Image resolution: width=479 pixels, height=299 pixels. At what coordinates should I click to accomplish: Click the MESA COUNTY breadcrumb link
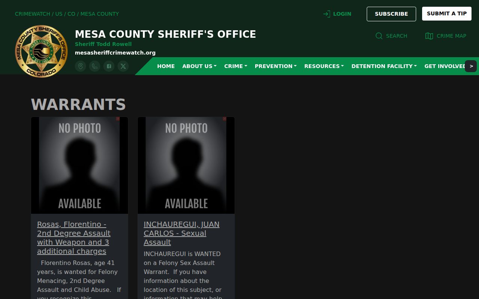100,14
